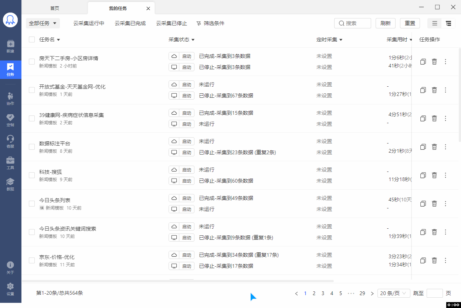The width and height of the screenshot is (461, 308).
Task: Go to page 2
Action: pos(314,294)
